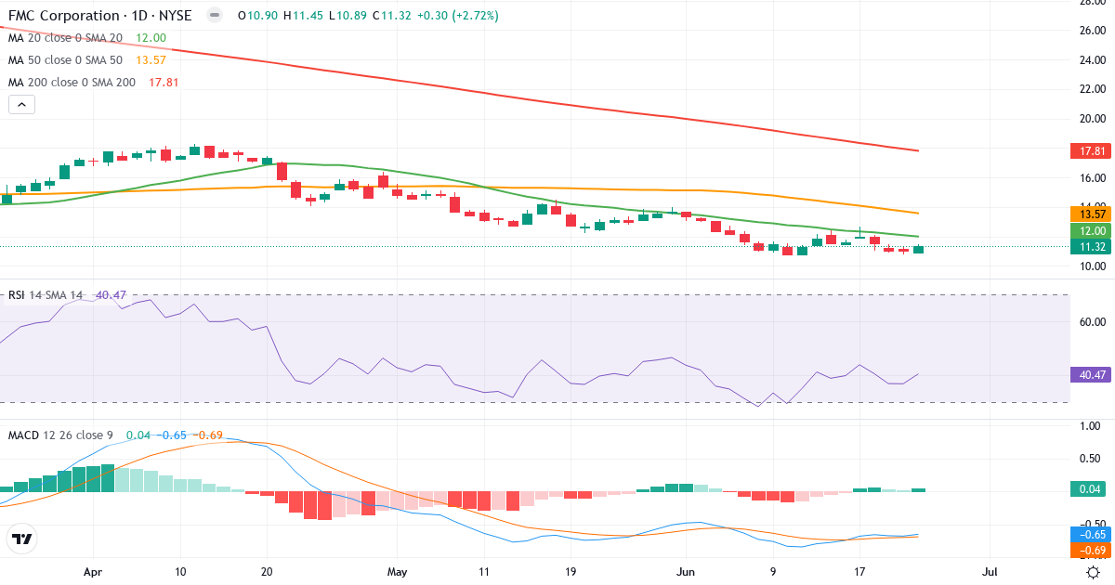Image resolution: width=1115 pixels, height=585 pixels.
Task: Toggle the market status pill indicator
Action: 215,16
